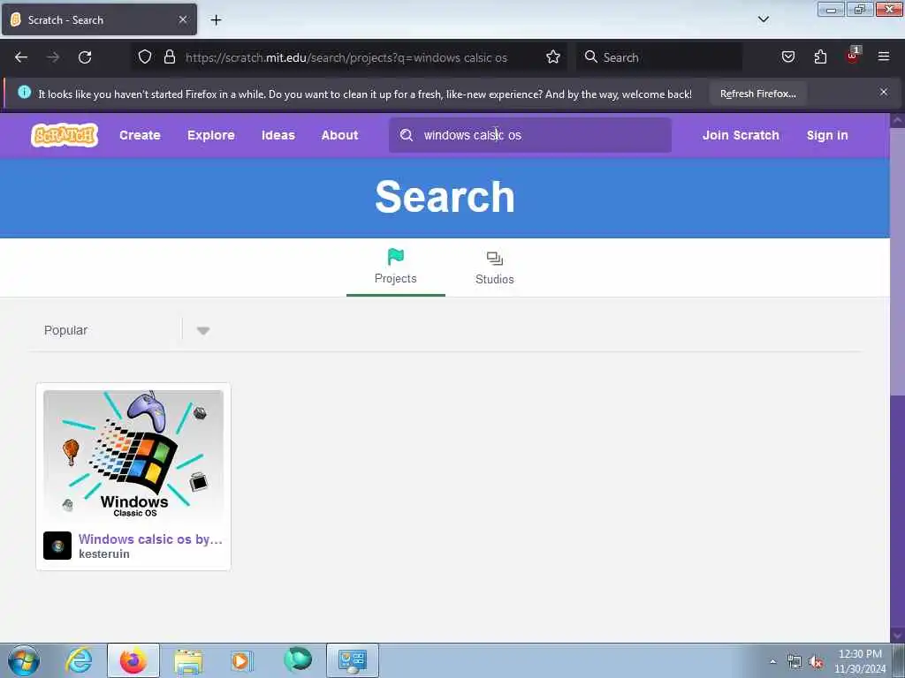Click the Scratch search field text
Image resolution: width=905 pixels, height=678 pixels.
tap(472, 135)
